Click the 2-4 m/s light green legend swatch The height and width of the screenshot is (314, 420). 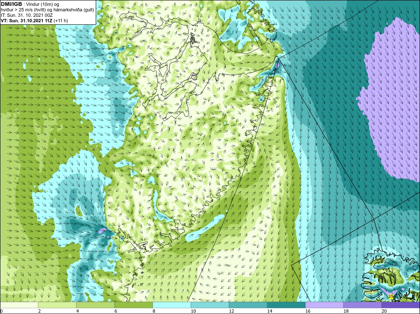(x=57, y=305)
